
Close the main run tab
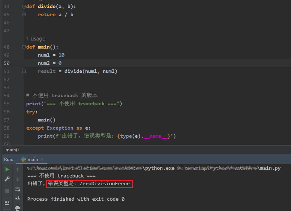pyautogui.click(x=42, y=159)
